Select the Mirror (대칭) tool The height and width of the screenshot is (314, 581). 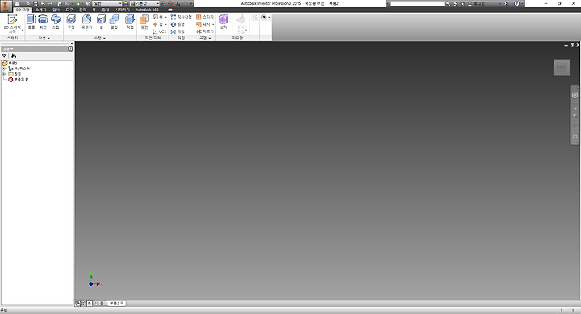click(178, 31)
